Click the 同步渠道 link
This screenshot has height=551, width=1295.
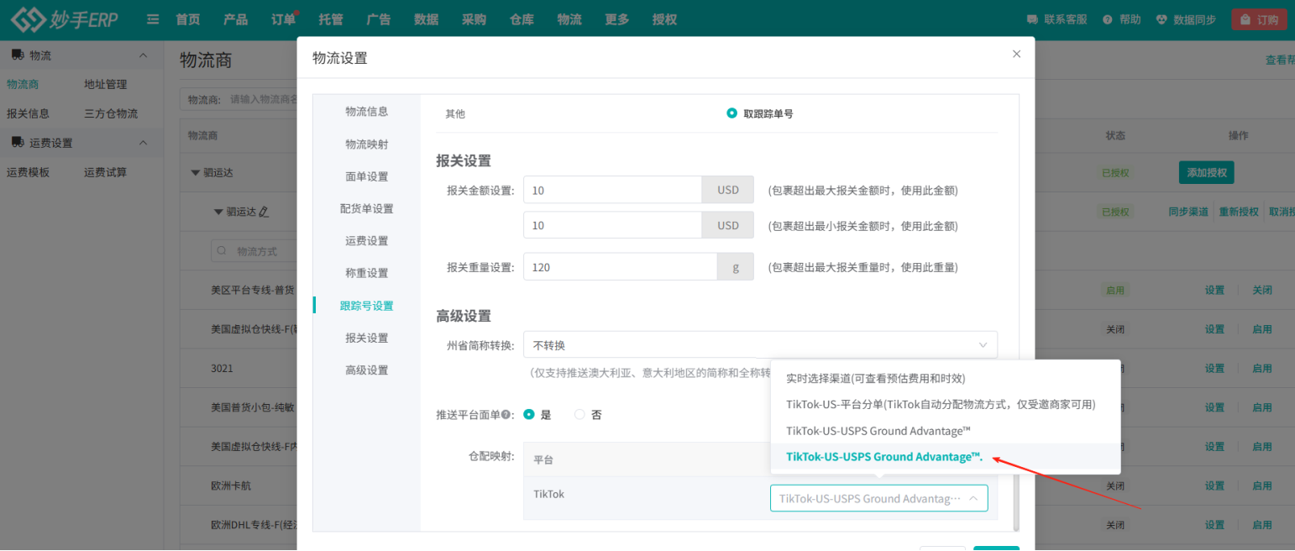[x=1188, y=212]
